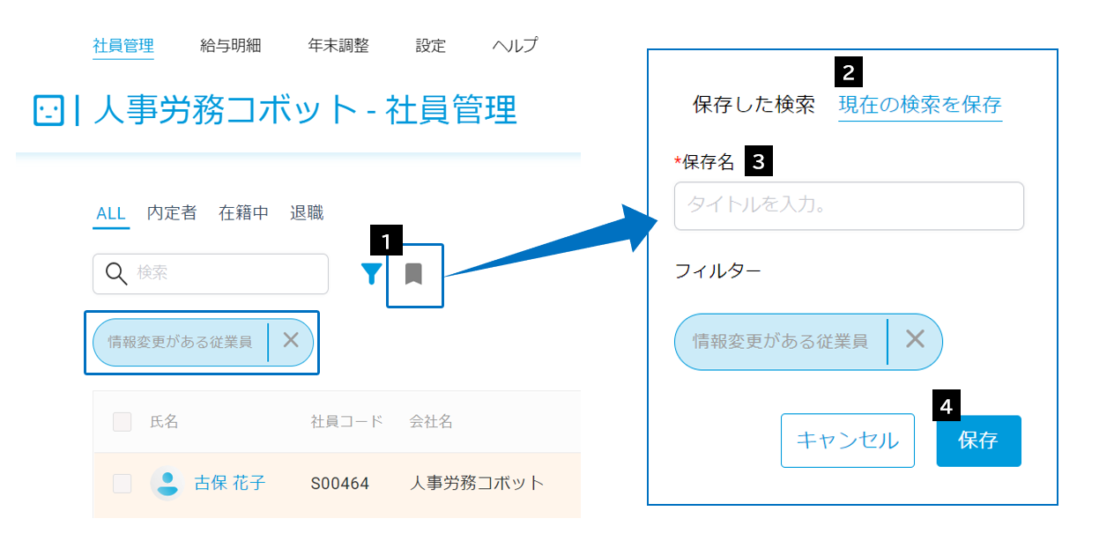Click the robot face logo icon
The image size is (1114, 548).
[48, 111]
